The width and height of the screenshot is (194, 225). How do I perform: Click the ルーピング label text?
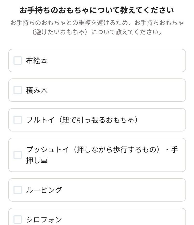tap(44, 190)
